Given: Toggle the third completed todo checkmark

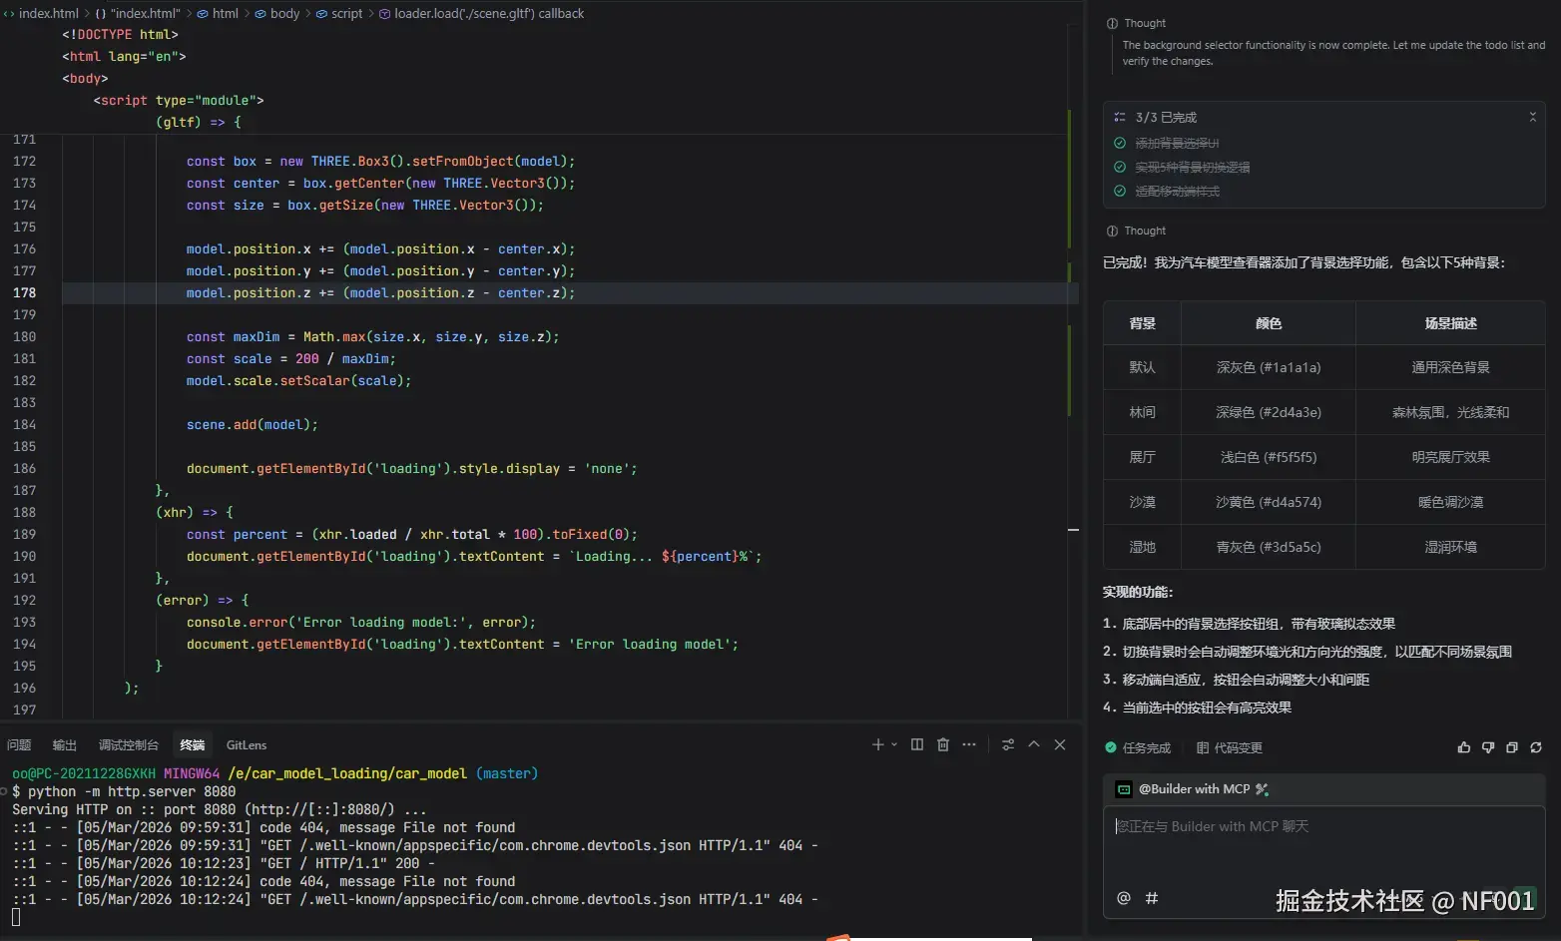Looking at the screenshot, I should click(x=1120, y=191).
